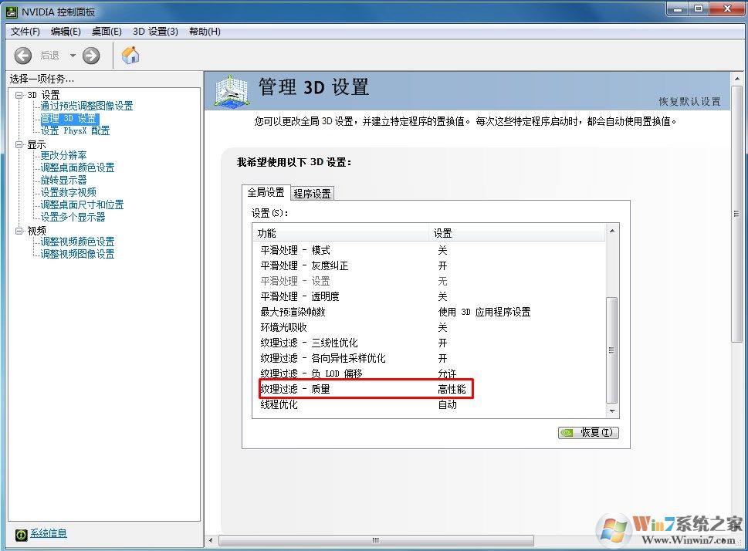Viewport: 748px width, 551px height.
Task: Open the 帮助(H) menu
Action: pos(205,32)
